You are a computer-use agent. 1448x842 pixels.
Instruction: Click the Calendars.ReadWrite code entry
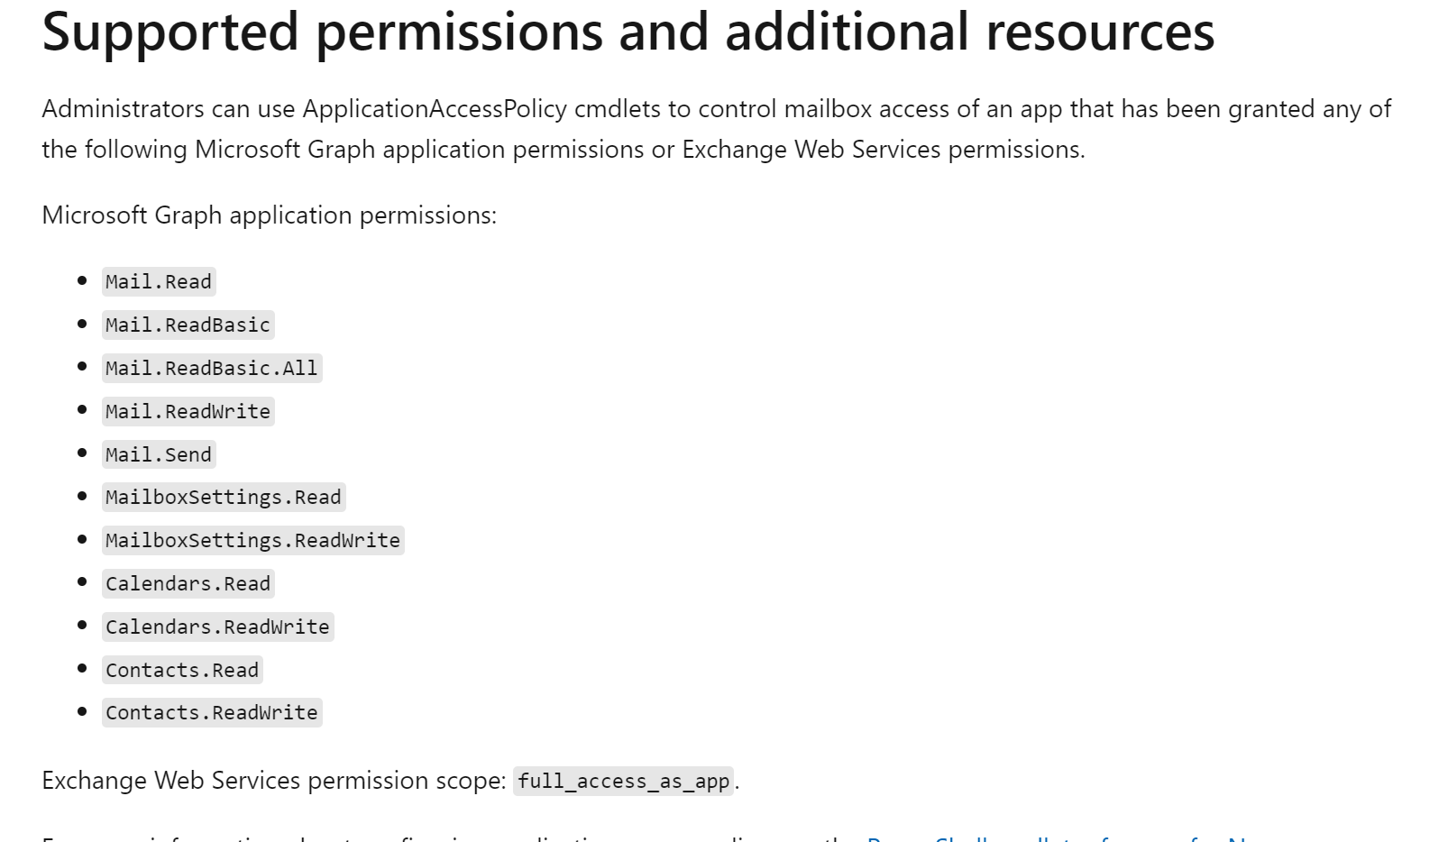(x=217, y=627)
